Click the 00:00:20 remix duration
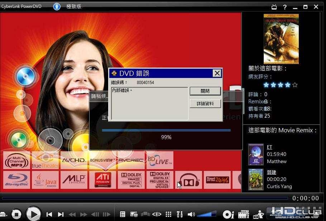The image size is (326, 221). pos(277,179)
